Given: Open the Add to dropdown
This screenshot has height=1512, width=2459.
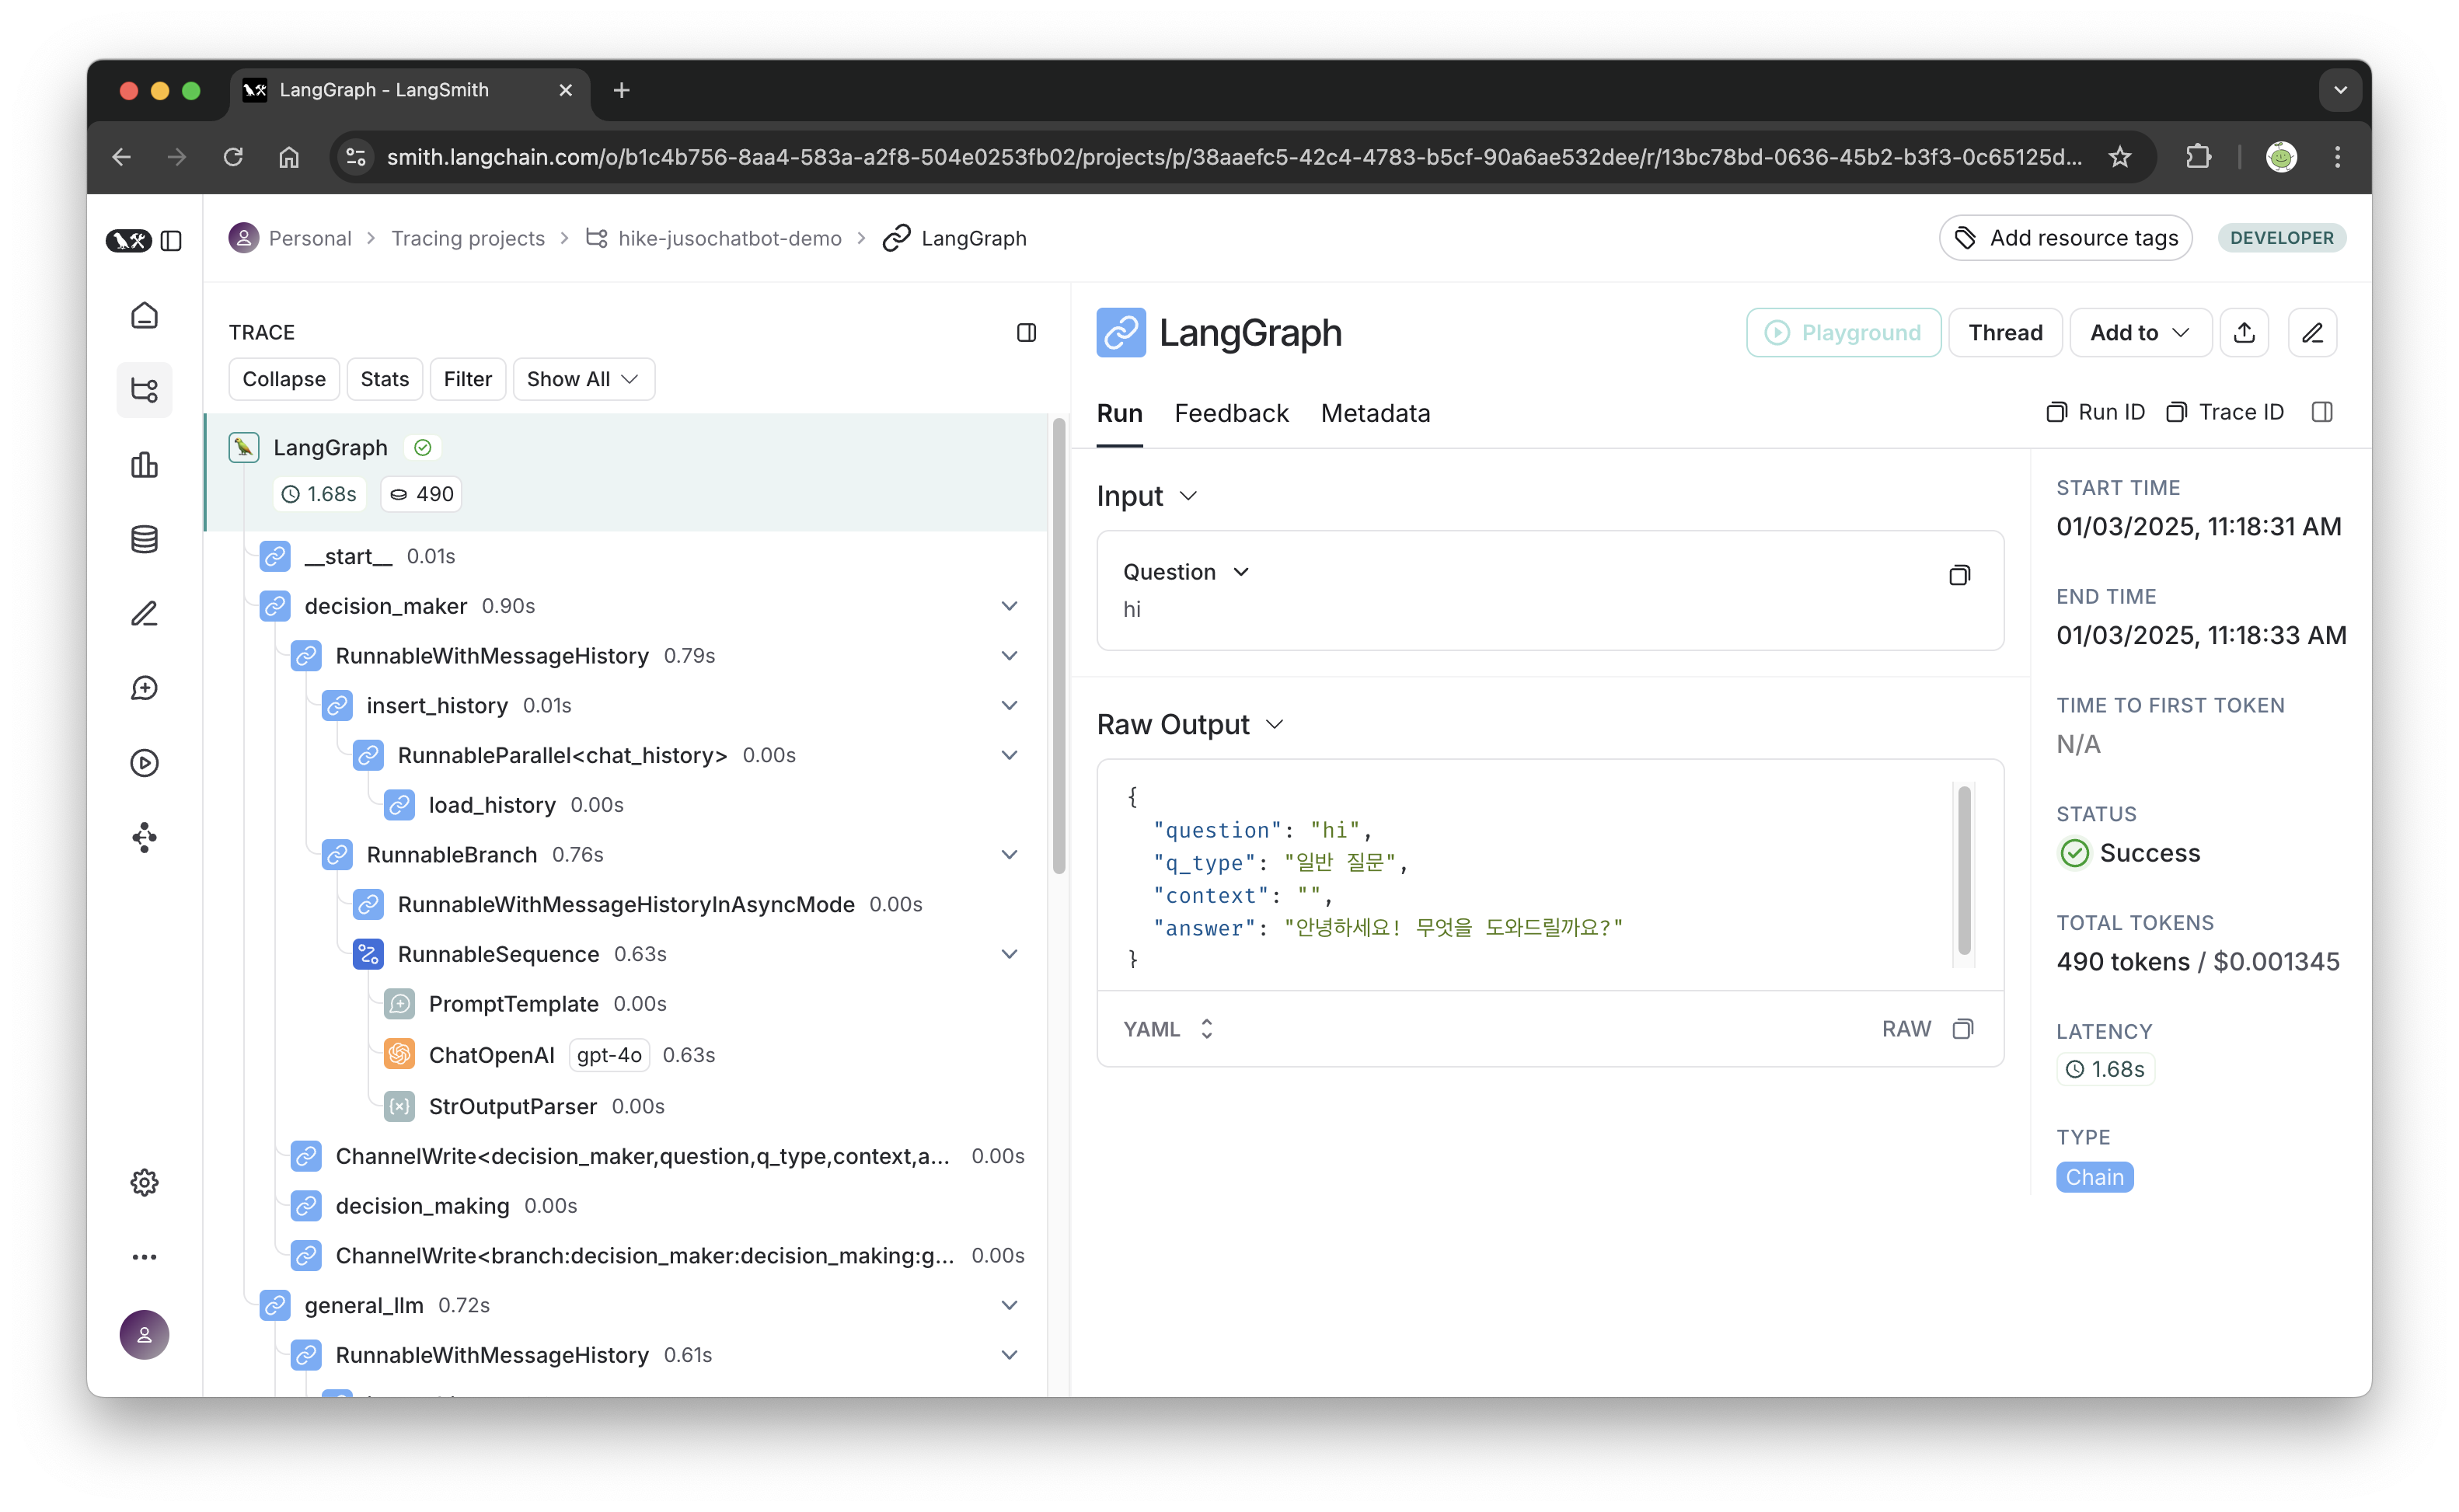Looking at the screenshot, I should [2139, 333].
